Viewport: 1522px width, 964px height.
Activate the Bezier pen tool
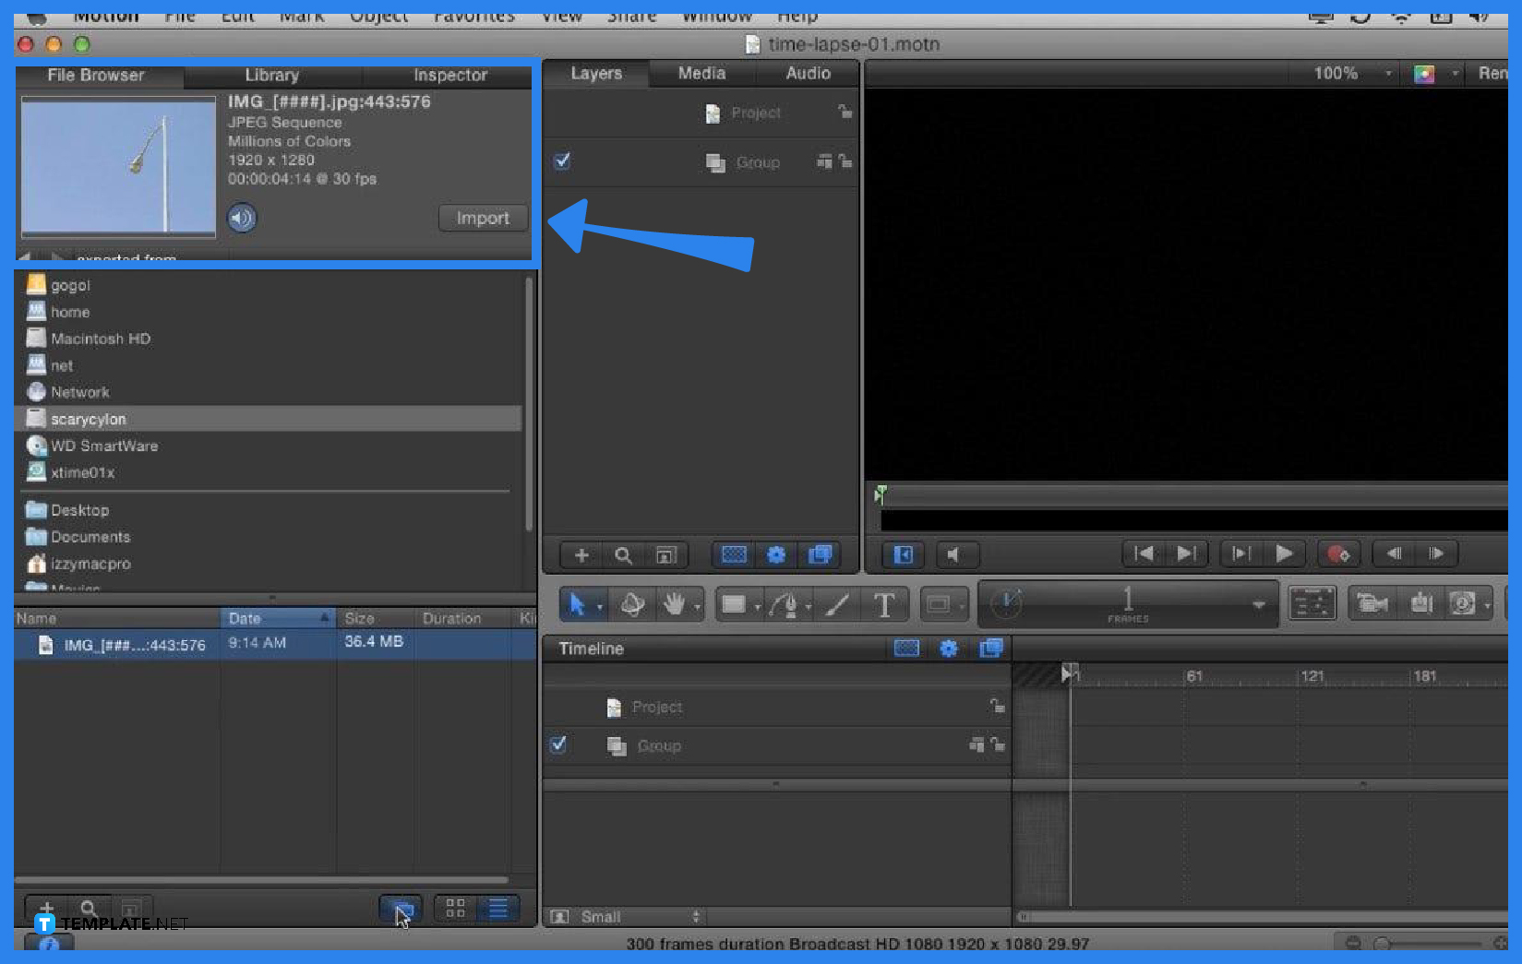click(784, 605)
